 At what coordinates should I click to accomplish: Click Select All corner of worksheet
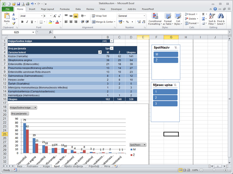(x=5, y=37)
